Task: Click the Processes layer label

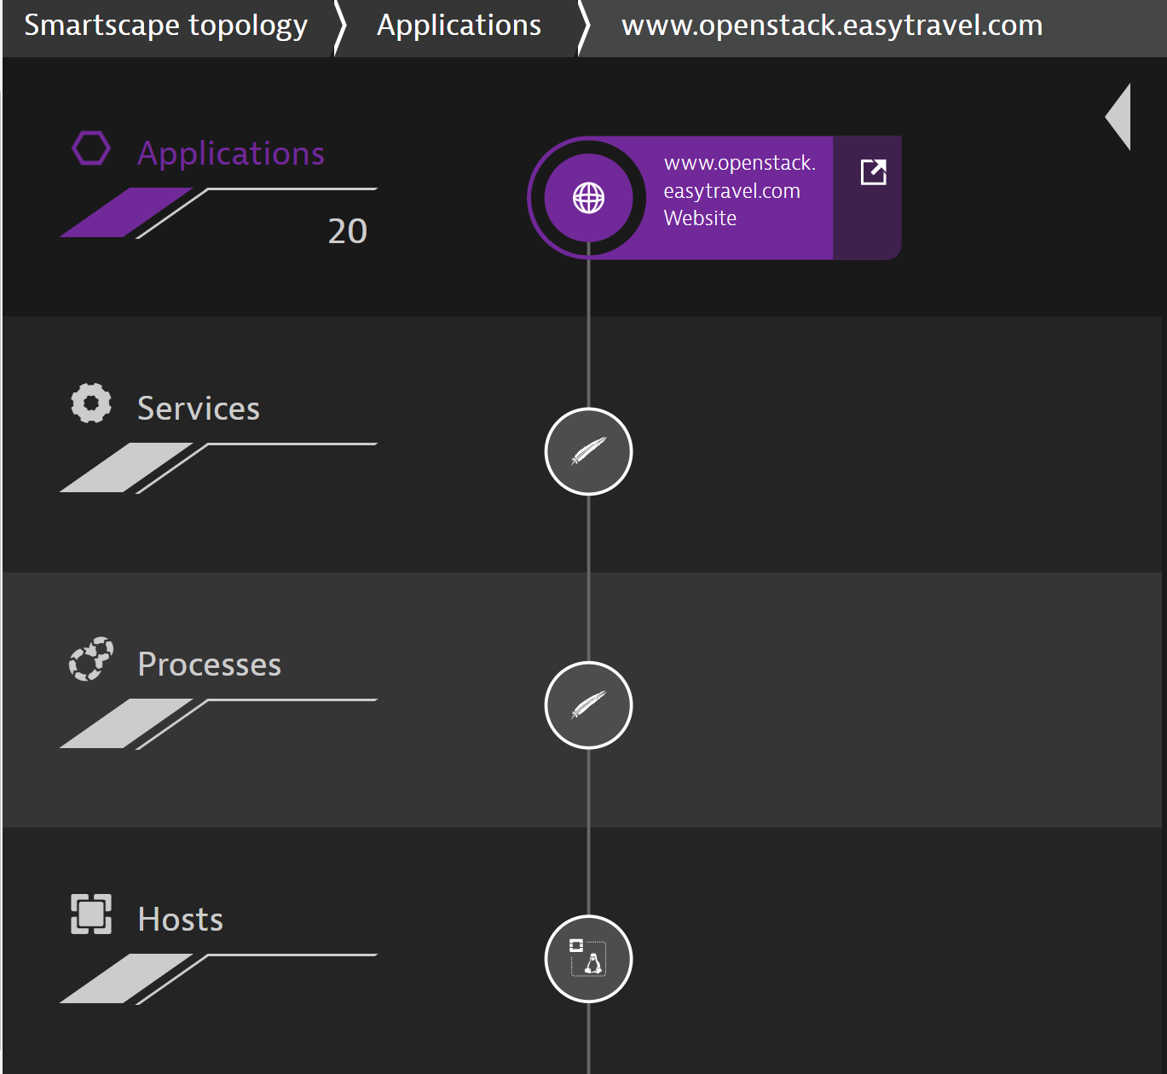Action: 210,664
